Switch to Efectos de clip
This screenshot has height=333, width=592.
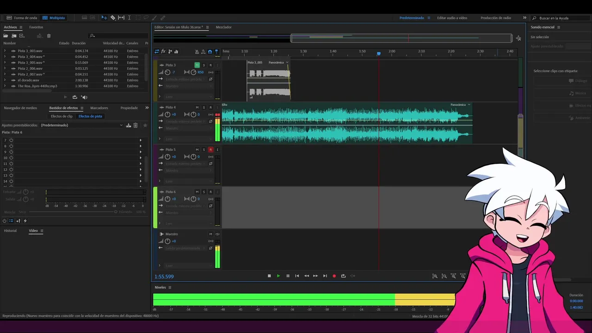coord(62,116)
